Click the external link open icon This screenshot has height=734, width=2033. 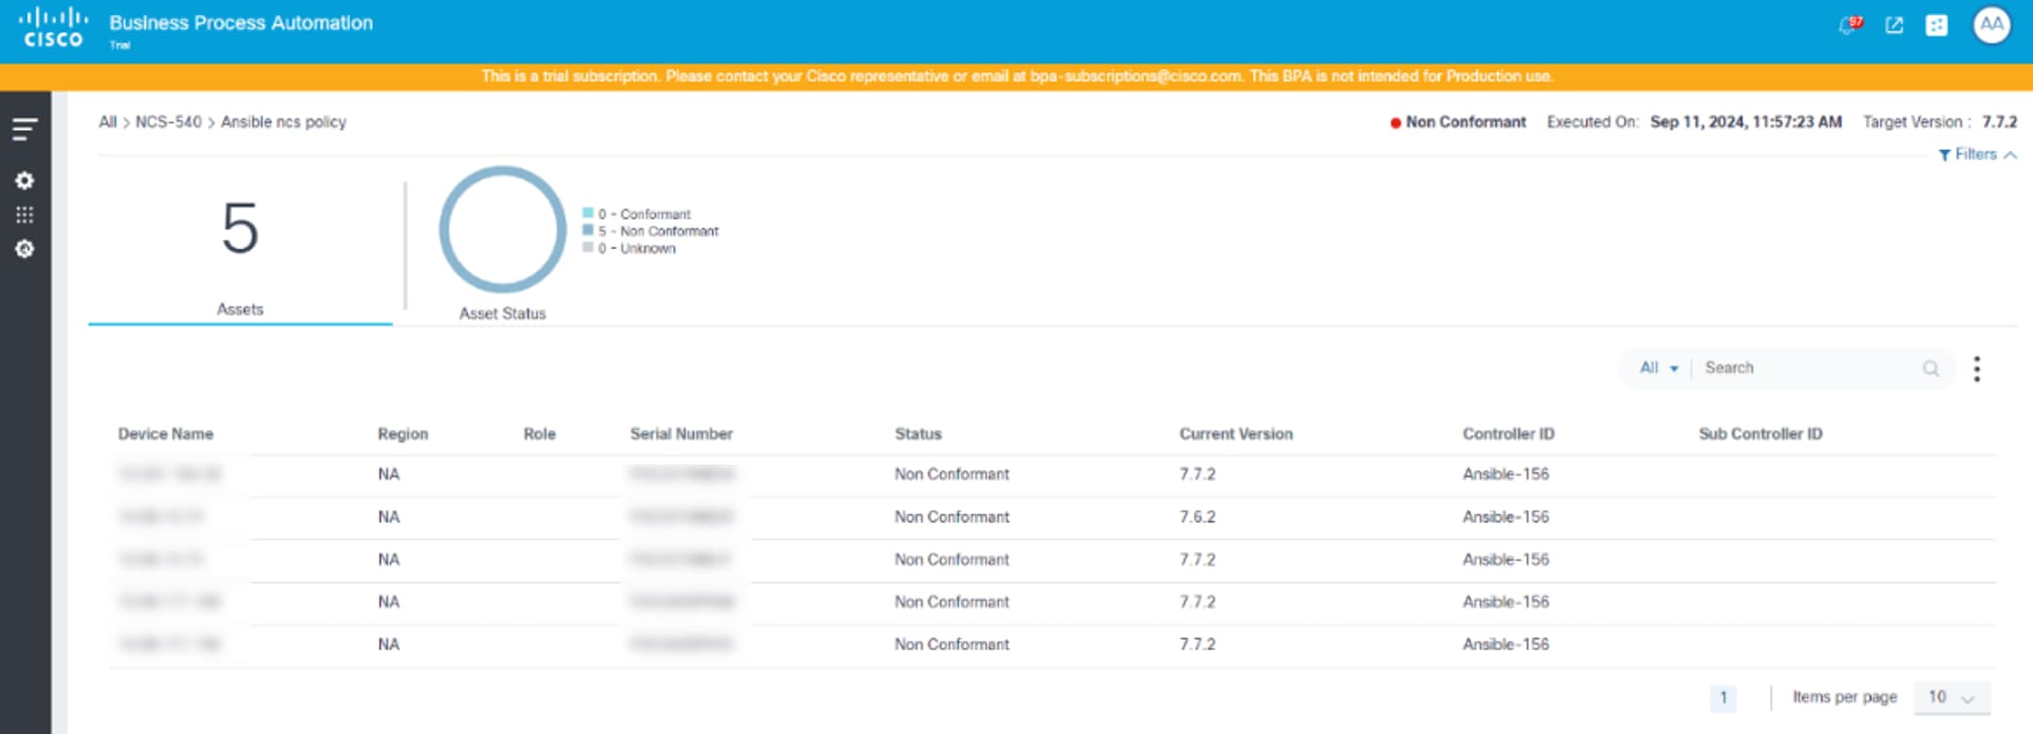pyautogui.click(x=1894, y=25)
